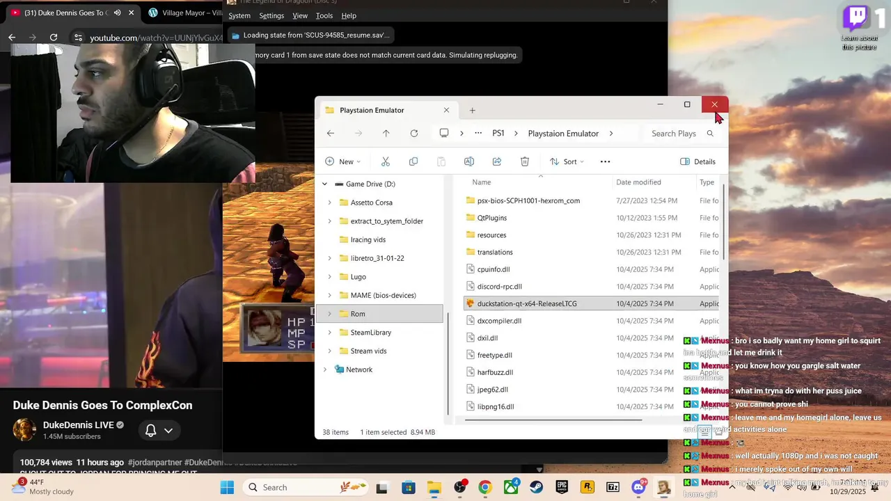Click the Rename icon in Explorer toolbar

click(x=469, y=161)
